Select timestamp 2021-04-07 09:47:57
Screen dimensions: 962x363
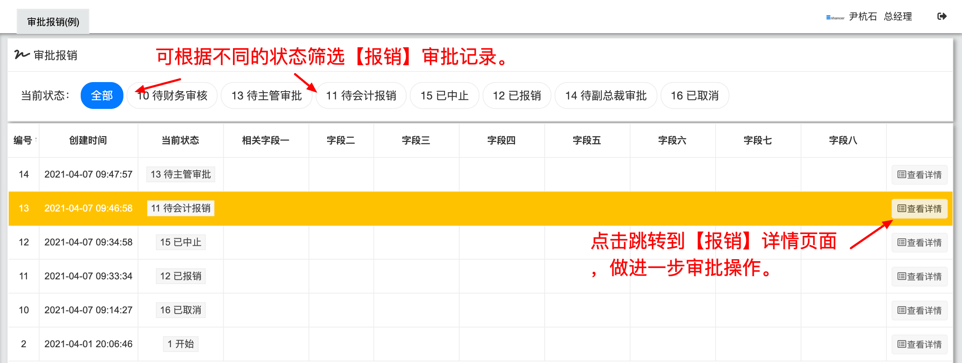click(88, 174)
